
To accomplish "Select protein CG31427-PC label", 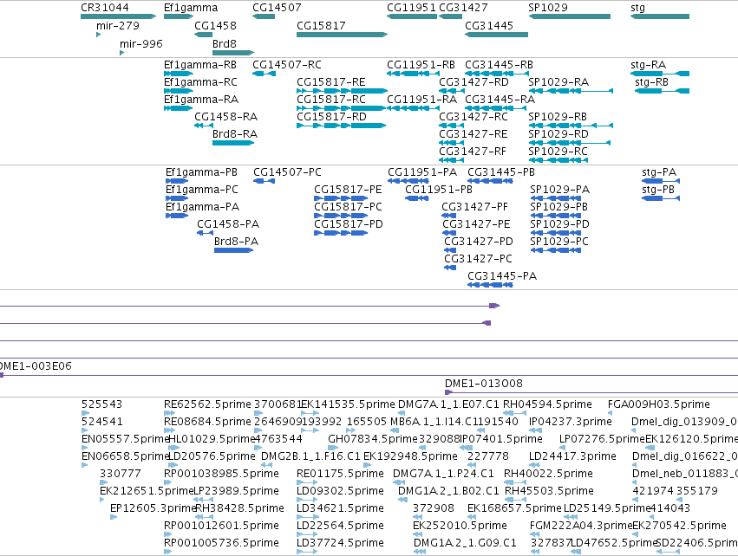I will pos(478,258).
